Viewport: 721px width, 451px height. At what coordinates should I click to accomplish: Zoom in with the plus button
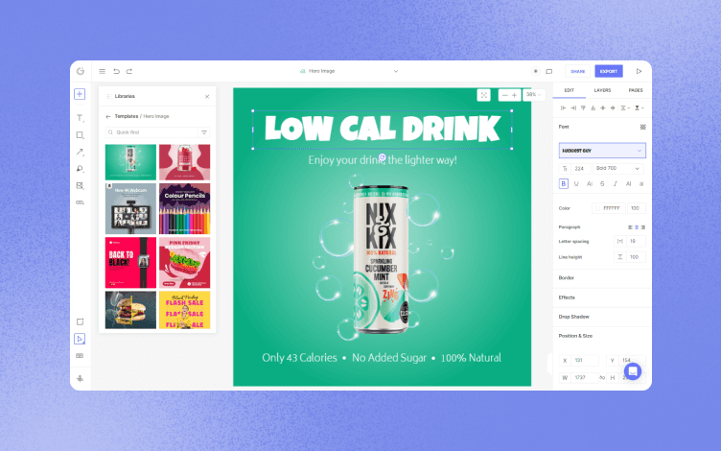click(515, 95)
